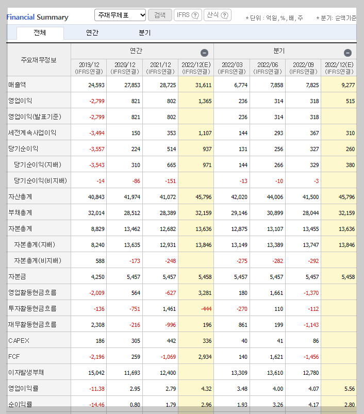The width and height of the screenshot is (364, 414).
Task: Open the 주재무제표 dropdown
Action: pos(120,15)
